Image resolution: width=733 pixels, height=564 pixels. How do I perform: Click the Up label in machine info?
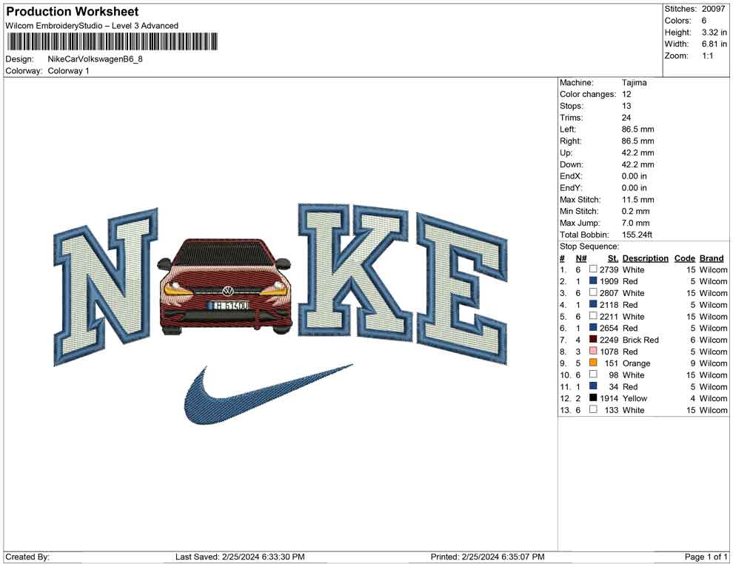point(566,152)
